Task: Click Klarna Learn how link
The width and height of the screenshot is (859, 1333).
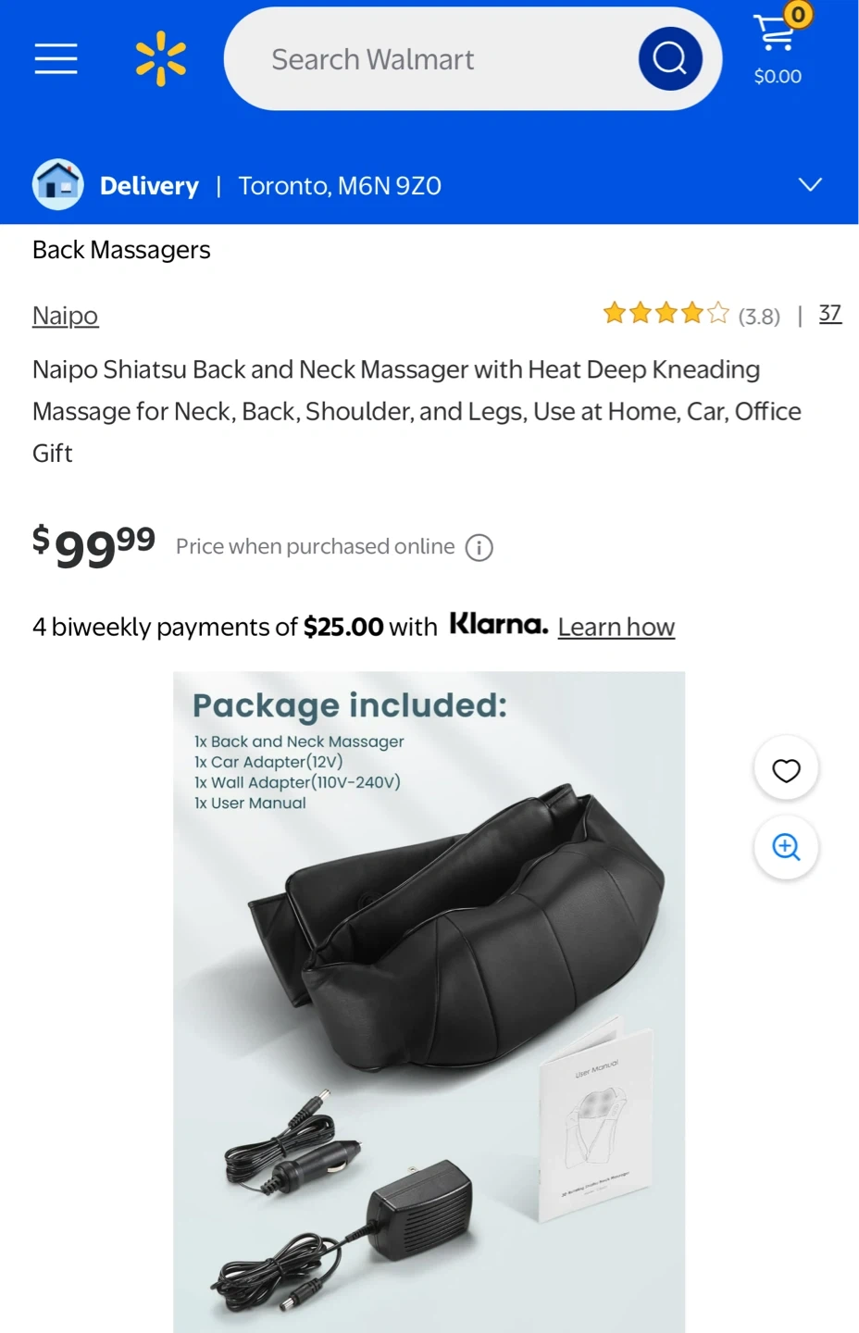Action: pos(616,627)
